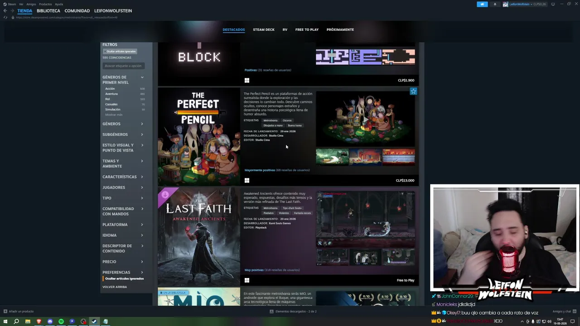The height and width of the screenshot is (326, 580).
Task: Open the Dibujados a mano tag
Action: [x=273, y=125]
